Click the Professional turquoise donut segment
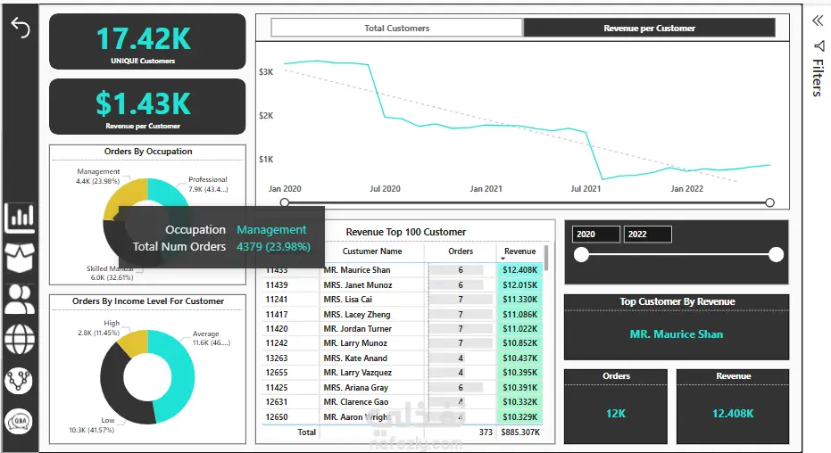Image resolution: width=831 pixels, height=453 pixels. coord(170,192)
